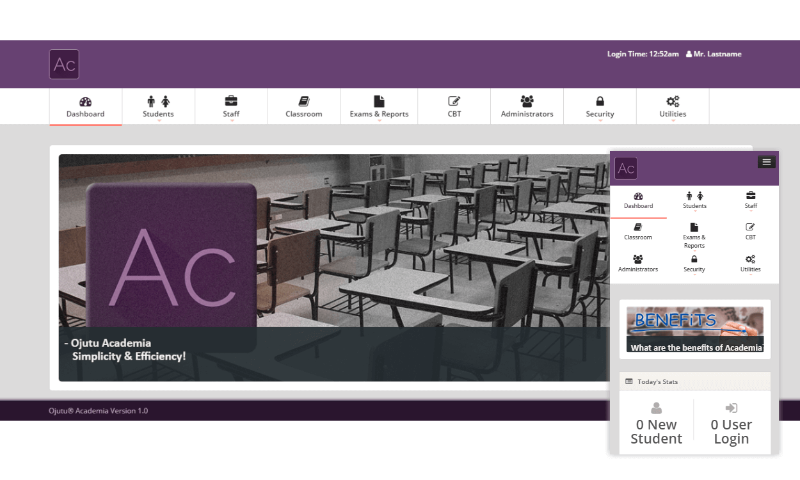Go to the Dashboard label in main navigation

[86, 114]
